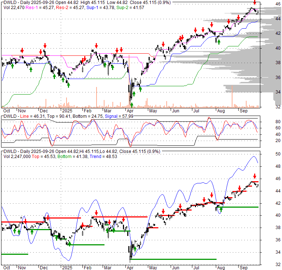This screenshot has height=270, width=282.
Task: Click 'Close 45.115 (0.9%)' in top chart header
Action: pos(150,3)
